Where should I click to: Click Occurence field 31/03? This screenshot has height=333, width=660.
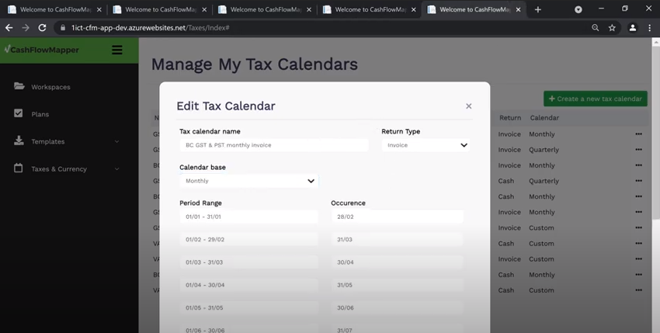(x=397, y=240)
